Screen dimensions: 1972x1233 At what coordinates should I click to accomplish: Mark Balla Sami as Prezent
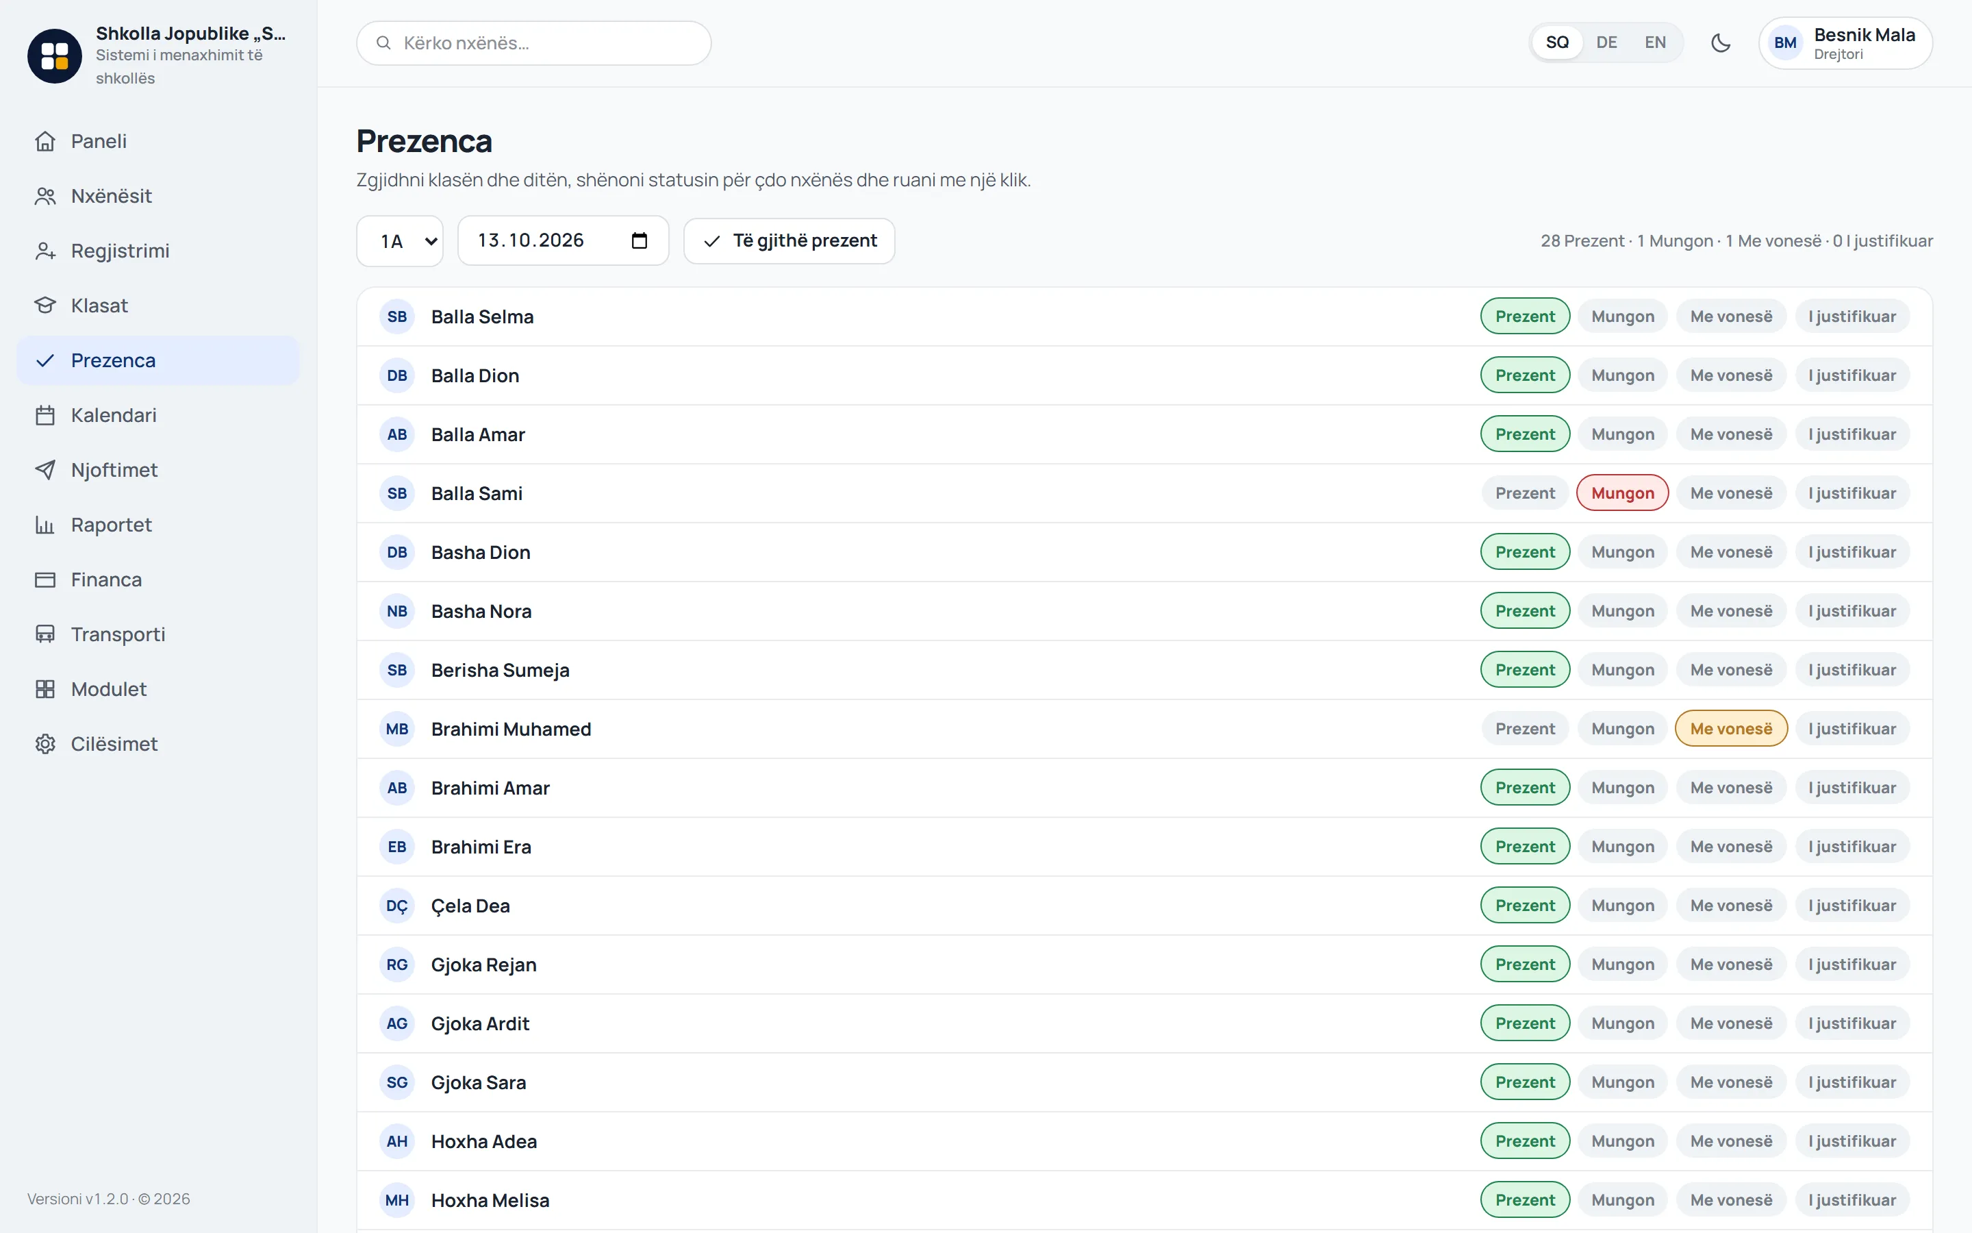(1525, 493)
